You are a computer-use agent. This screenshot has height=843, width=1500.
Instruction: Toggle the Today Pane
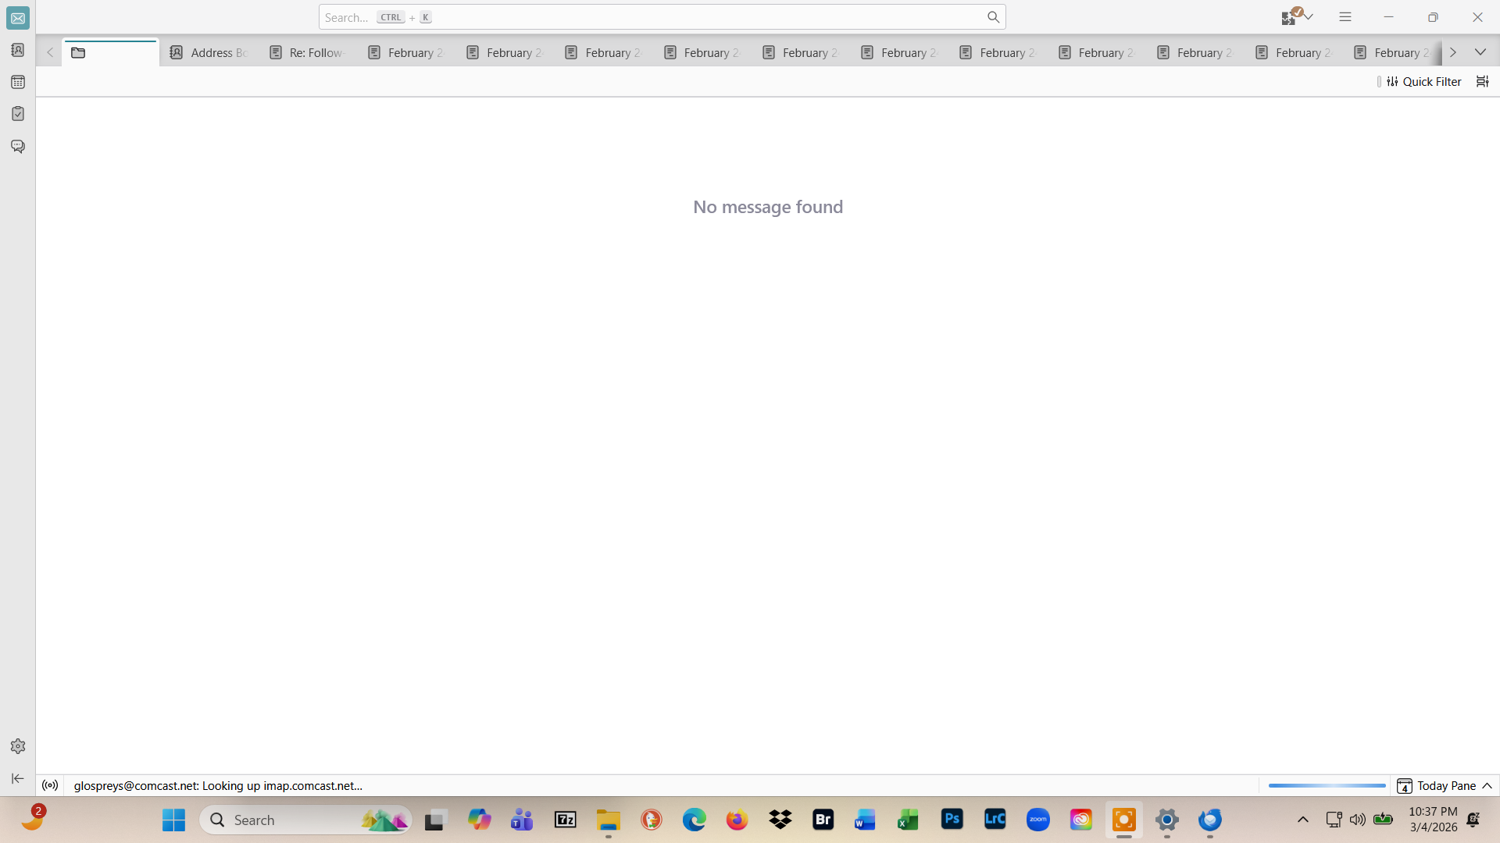1445,785
